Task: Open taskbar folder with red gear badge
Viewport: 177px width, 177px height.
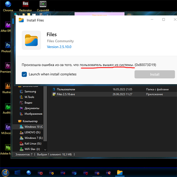Action: (86, 173)
